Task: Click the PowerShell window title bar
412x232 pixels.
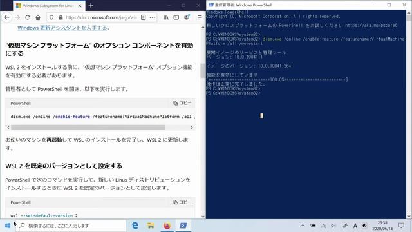Action: coord(289,5)
